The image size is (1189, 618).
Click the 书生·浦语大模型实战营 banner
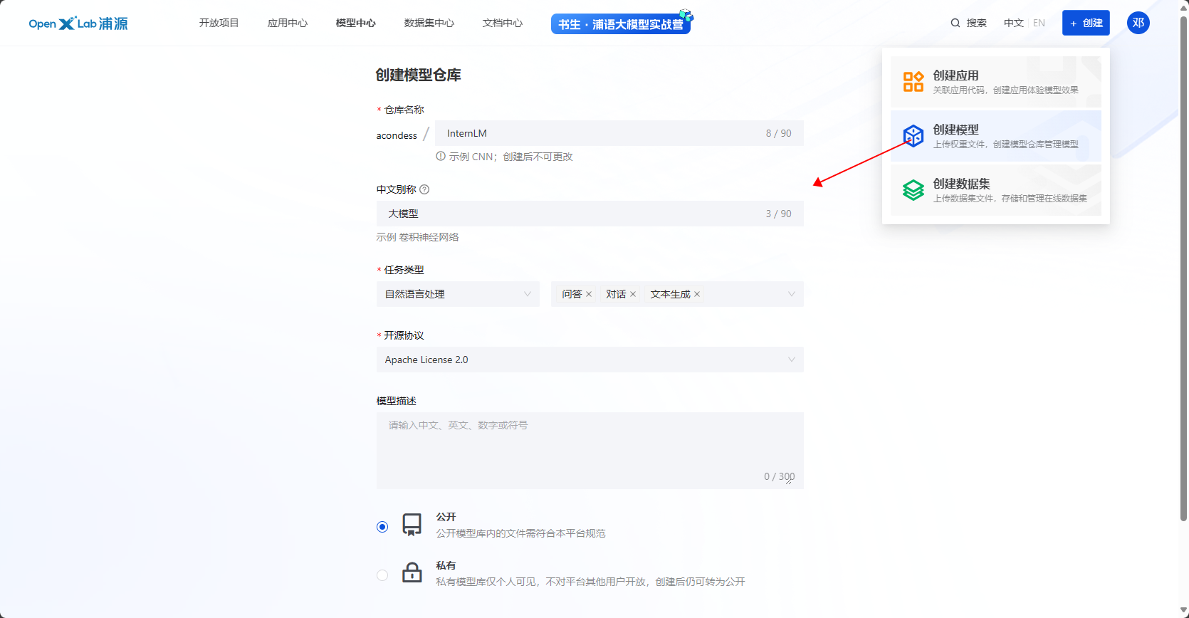pyautogui.click(x=621, y=23)
